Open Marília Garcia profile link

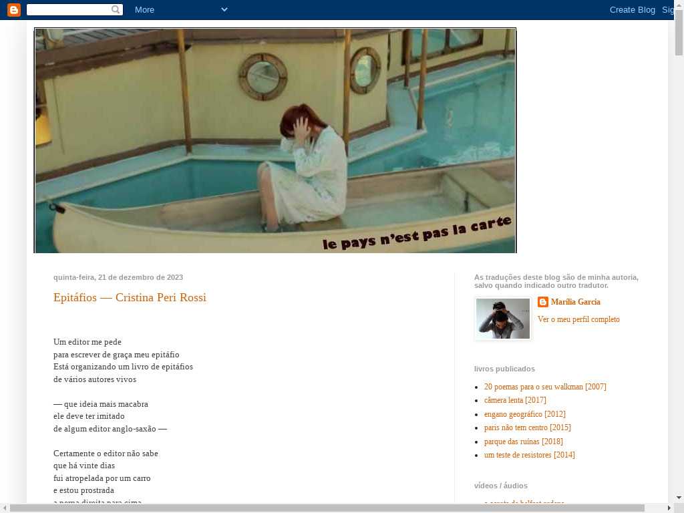point(575,302)
